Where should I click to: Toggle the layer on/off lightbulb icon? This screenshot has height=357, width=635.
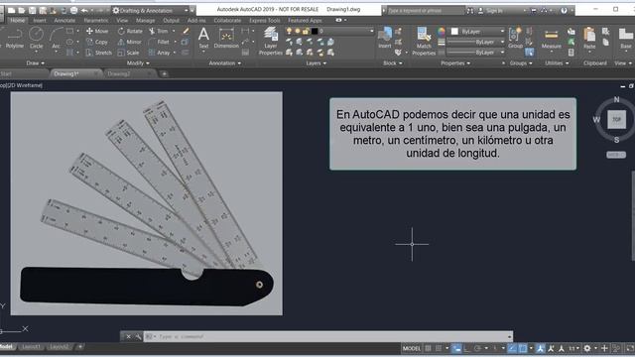(289, 31)
